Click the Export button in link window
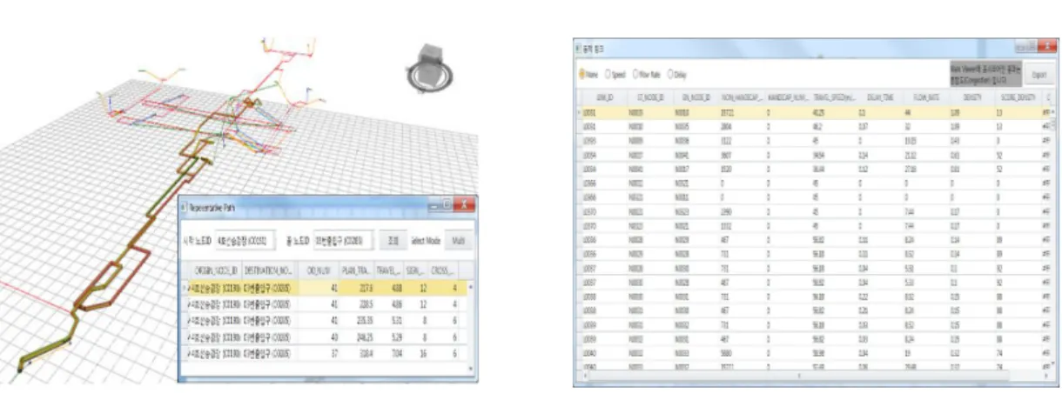The image size is (1062, 394). pos(1038,75)
